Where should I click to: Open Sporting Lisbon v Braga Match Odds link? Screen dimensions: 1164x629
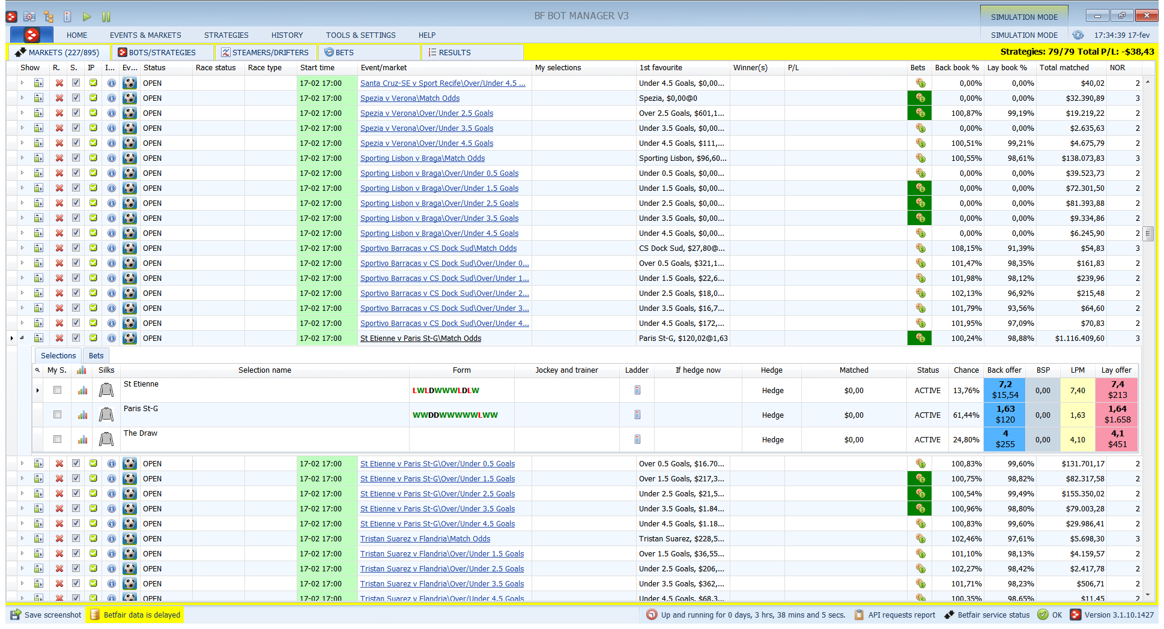pos(423,158)
